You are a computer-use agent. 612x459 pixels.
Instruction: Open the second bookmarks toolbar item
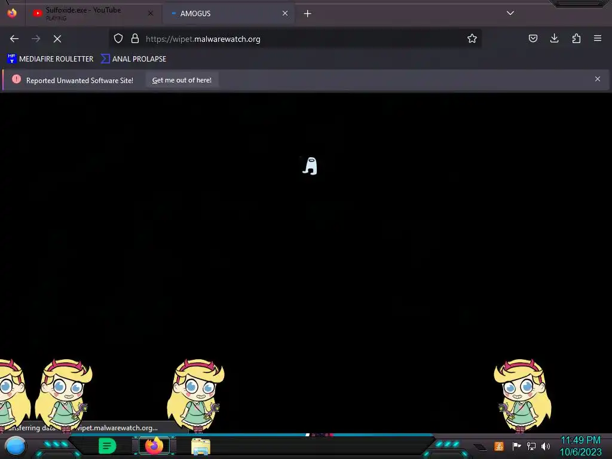(133, 59)
